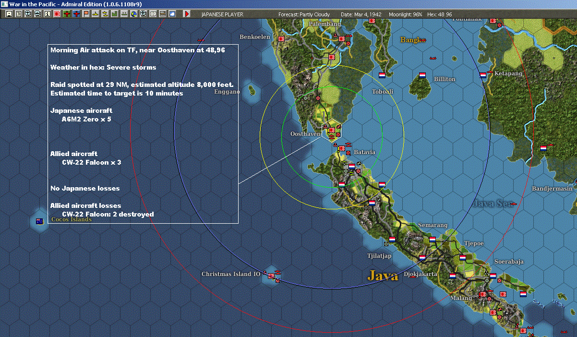The image size is (577, 337).
Task: Click 'No Japanese losses' report line
Action: point(85,188)
